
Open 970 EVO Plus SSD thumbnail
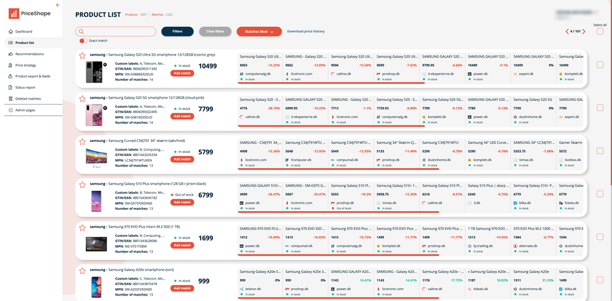[95, 243]
